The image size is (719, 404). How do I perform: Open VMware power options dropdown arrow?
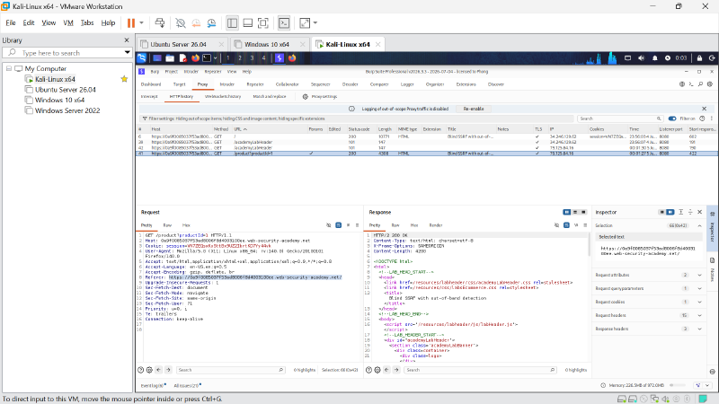[x=141, y=23]
